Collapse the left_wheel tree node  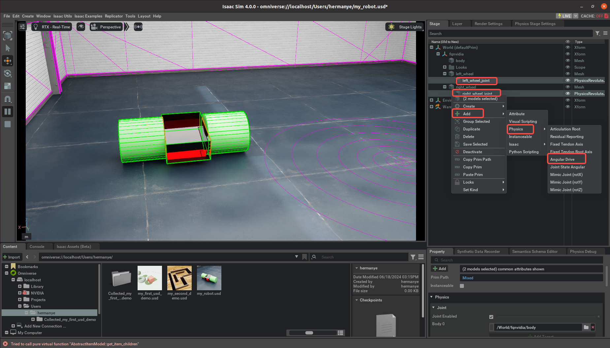coord(445,74)
